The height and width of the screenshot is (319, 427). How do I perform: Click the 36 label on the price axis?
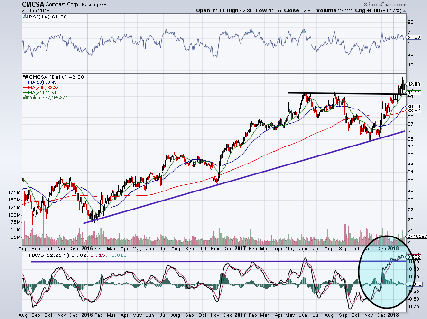(411, 132)
